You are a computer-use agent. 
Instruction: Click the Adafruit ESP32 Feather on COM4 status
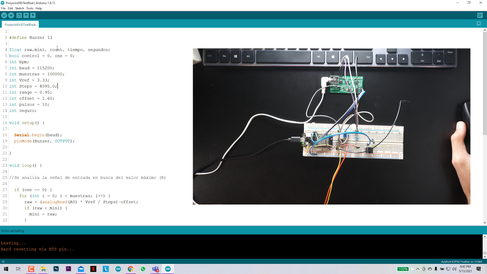(x=462, y=262)
